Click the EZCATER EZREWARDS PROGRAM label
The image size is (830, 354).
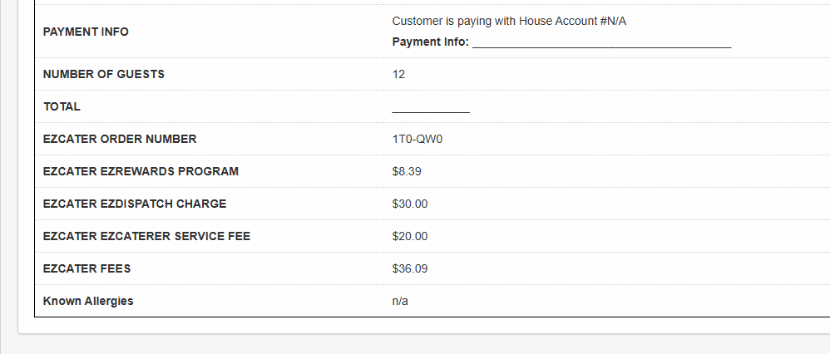pyautogui.click(x=141, y=171)
